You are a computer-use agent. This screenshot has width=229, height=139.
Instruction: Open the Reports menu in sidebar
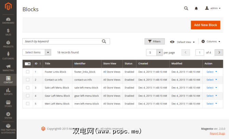pos(8,92)
